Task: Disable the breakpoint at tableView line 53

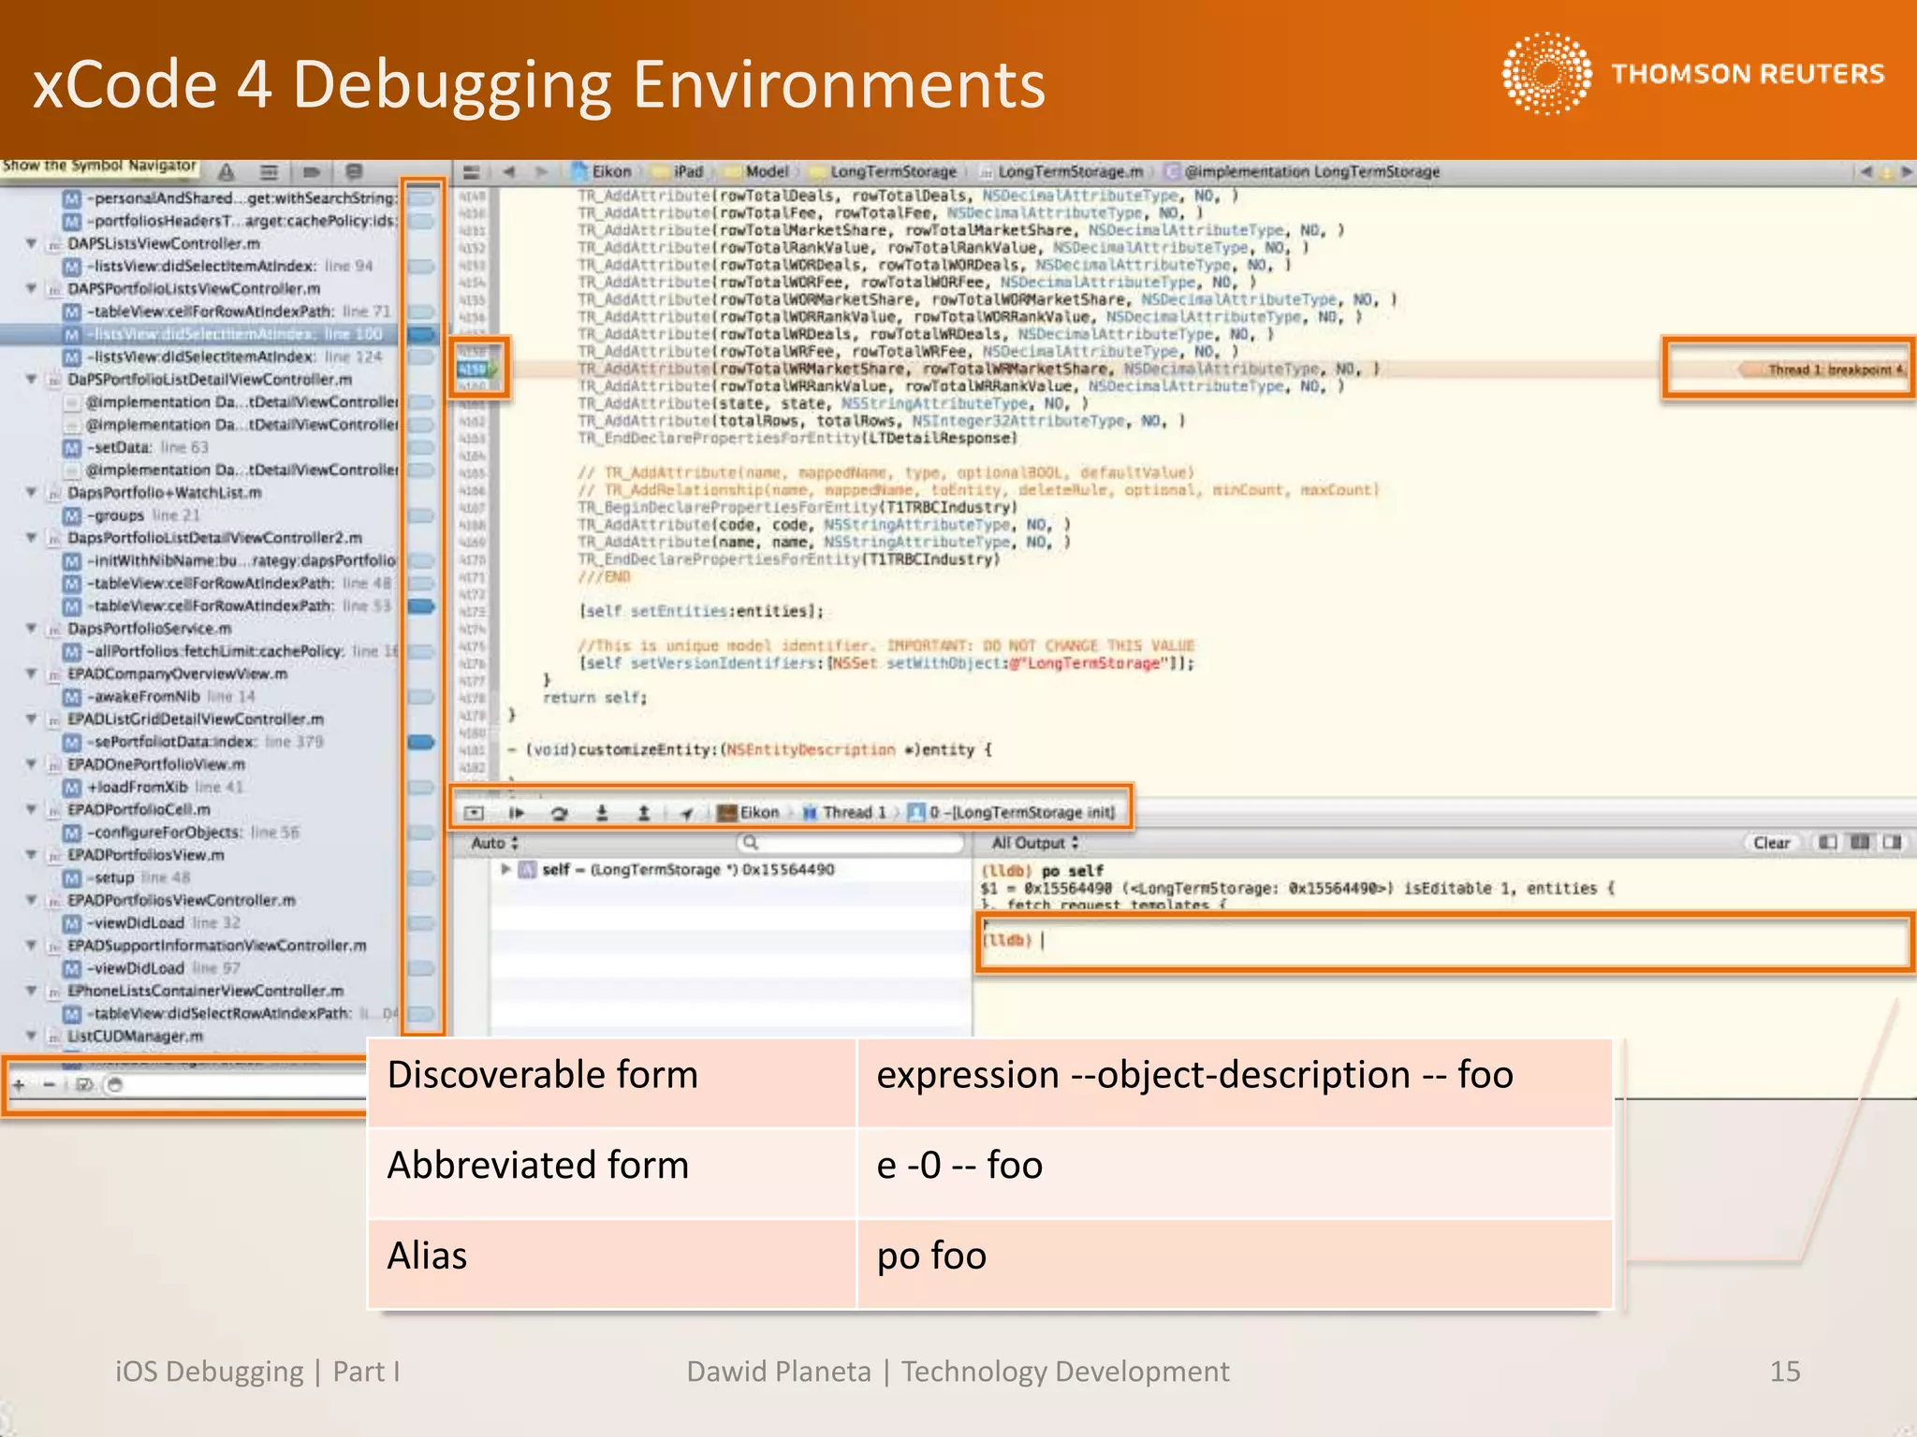Action: coord(422,606)
